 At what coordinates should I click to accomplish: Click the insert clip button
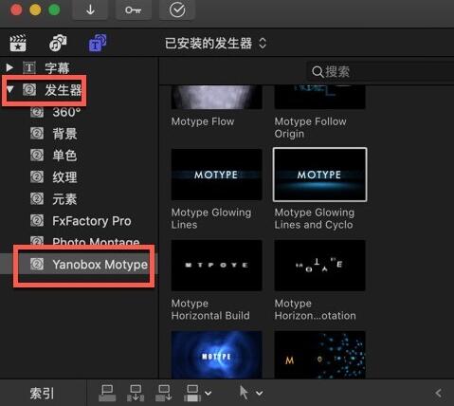click(x=136, y=393)
